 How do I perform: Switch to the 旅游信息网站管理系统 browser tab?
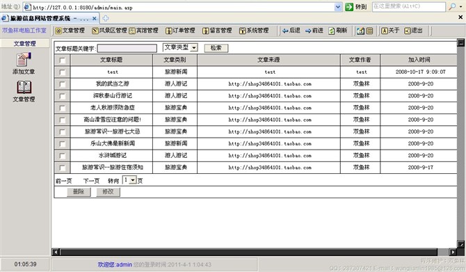pyautogui.click(x=49, y=18)
